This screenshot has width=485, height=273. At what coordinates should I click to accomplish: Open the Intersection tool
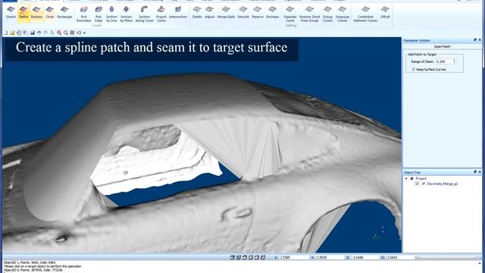pos(178,13)
